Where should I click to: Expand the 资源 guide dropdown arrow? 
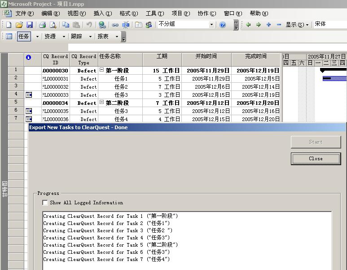[64, 36]
